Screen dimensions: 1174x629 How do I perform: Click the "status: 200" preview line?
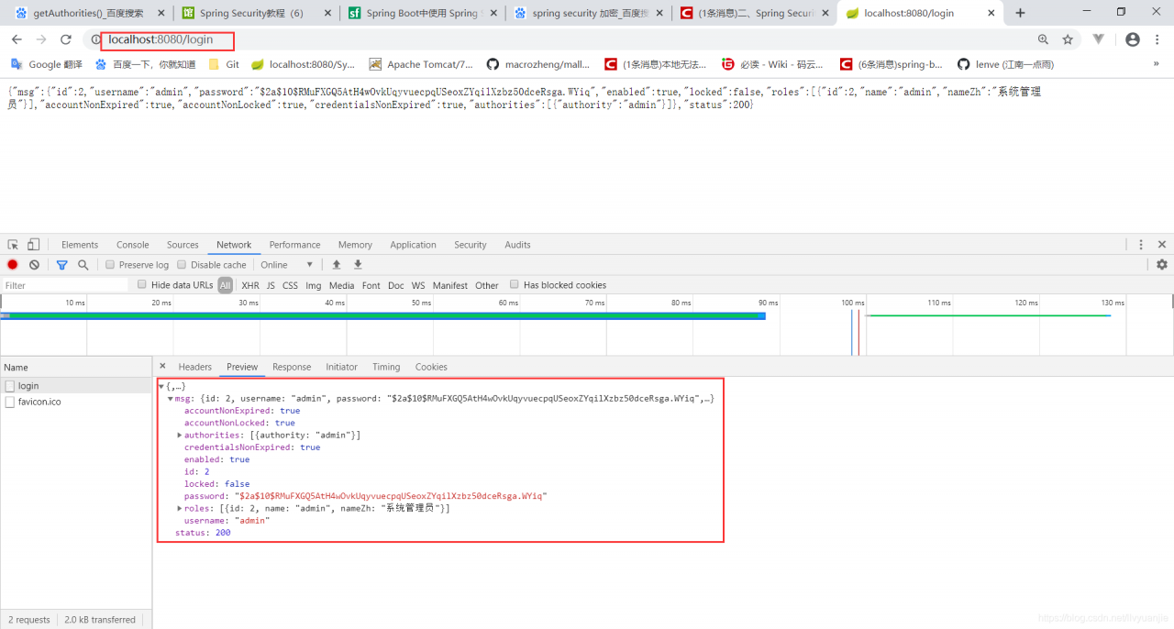coord(203,533)
